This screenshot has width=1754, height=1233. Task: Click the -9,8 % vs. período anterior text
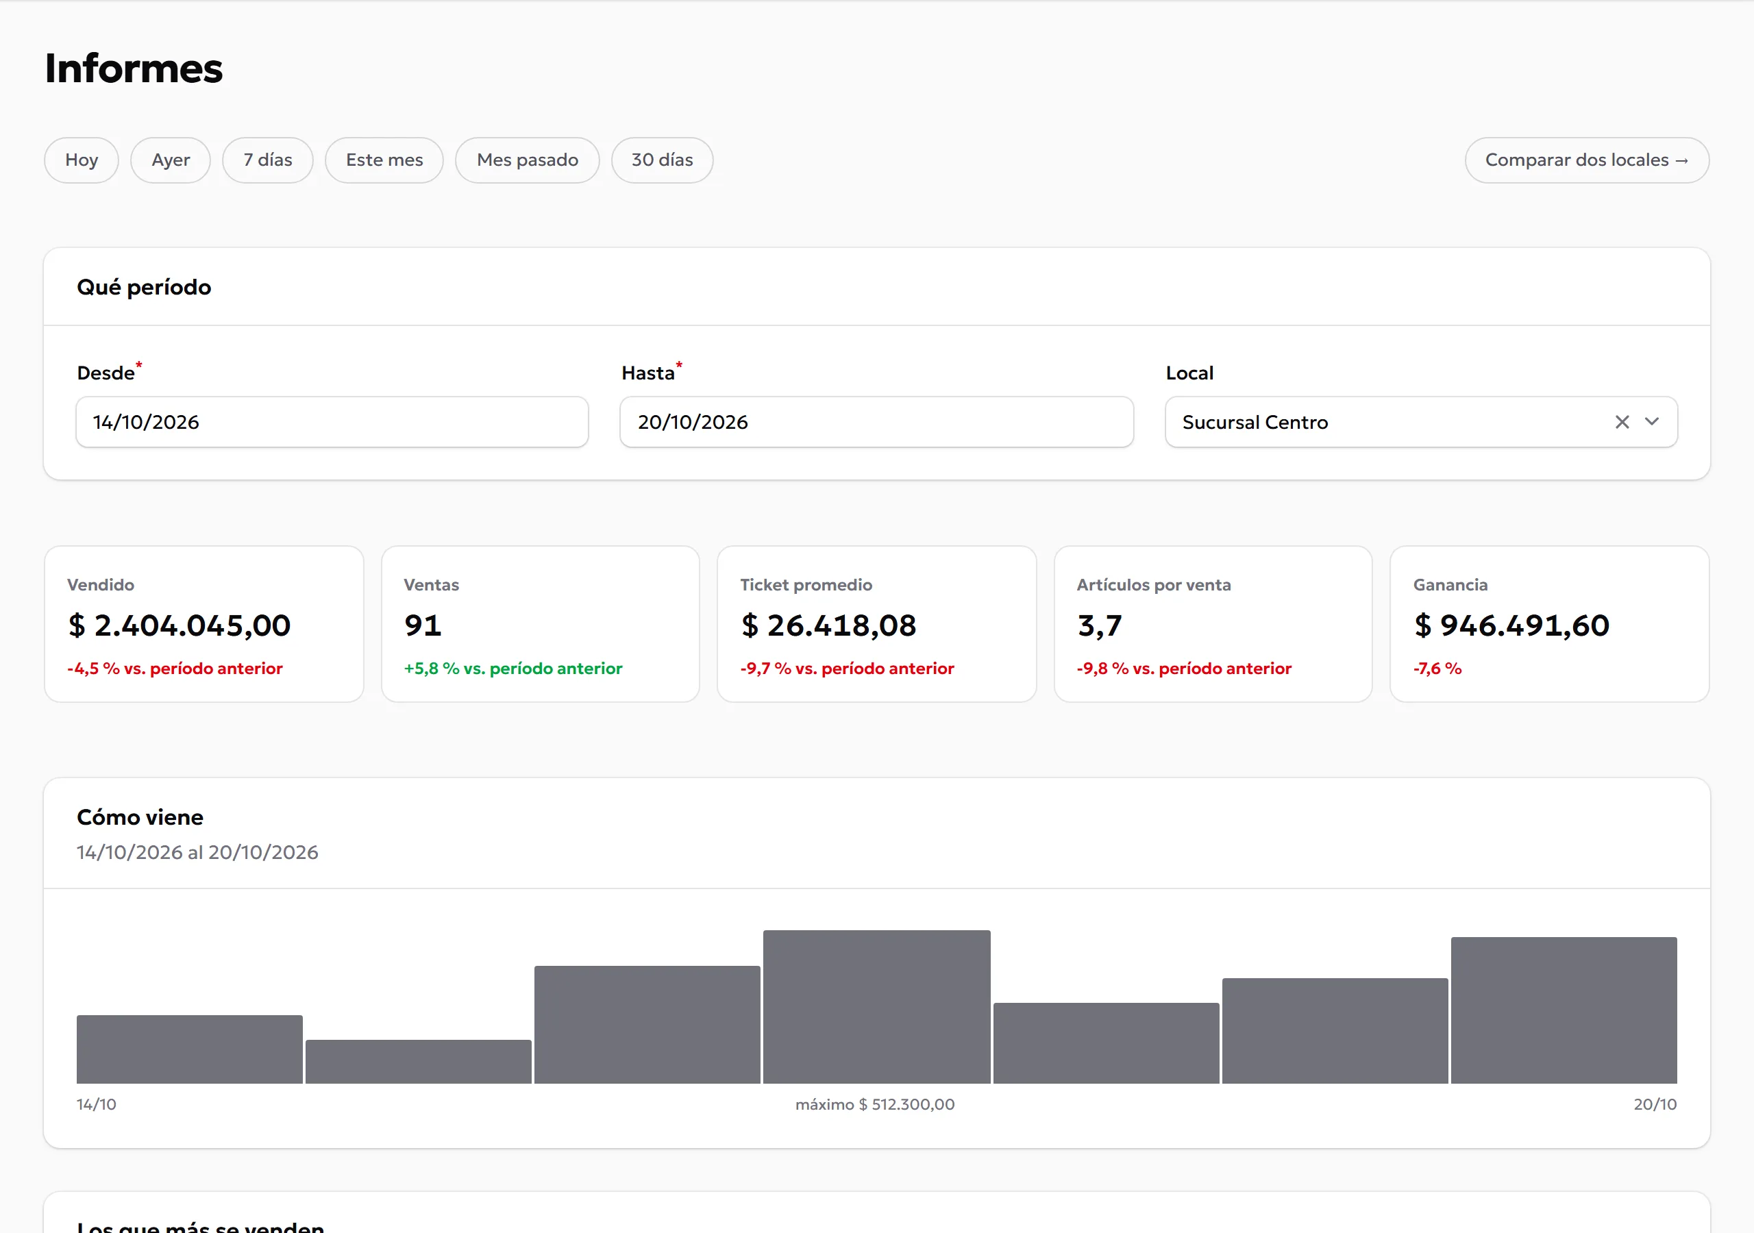pyautogui.click(x=1184, y=669)
